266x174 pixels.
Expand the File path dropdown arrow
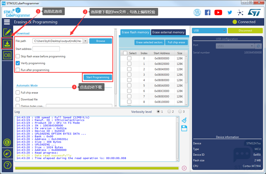tap(85, 41)
